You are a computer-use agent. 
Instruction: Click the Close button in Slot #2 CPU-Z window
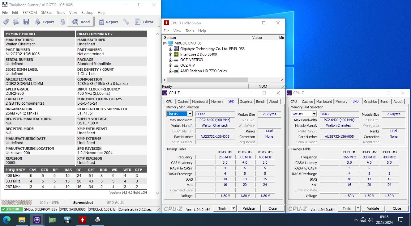pyautogui.click(x=272, y=208)
